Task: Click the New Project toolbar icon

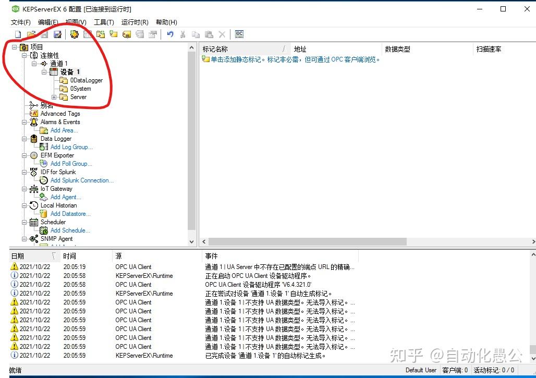Action: click(17, 34)
